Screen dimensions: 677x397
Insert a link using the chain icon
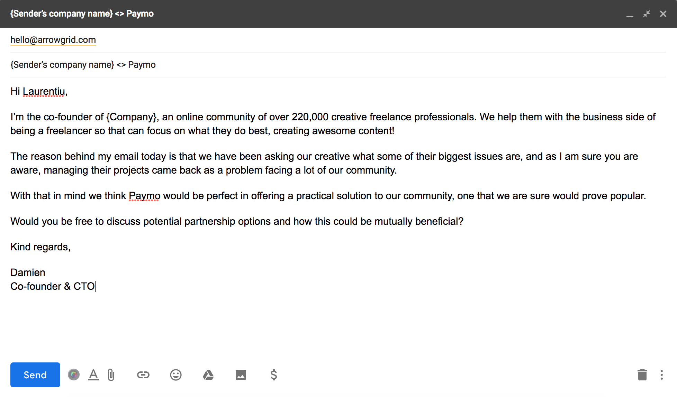143,375
